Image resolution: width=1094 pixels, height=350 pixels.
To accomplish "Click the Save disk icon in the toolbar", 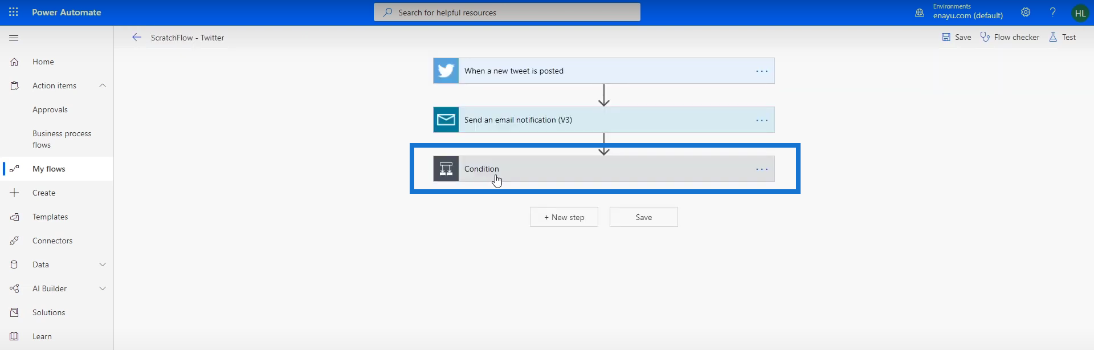I will tap(946, 37).
